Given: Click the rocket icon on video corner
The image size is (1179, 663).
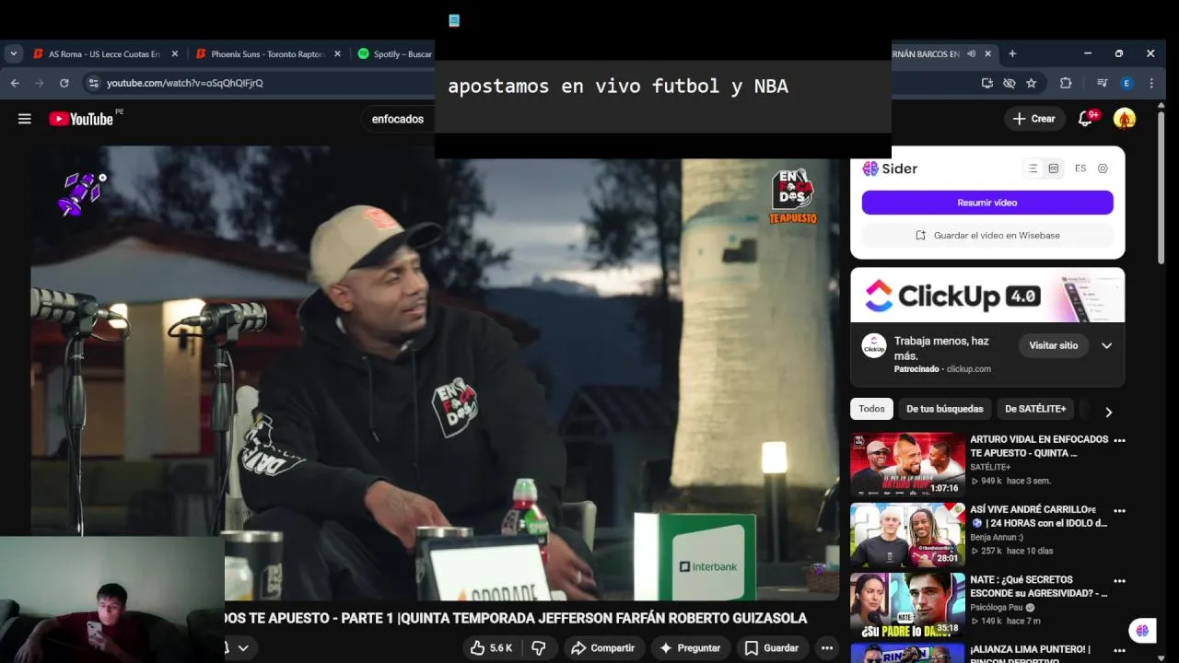Looking at the screenshot, I should pos(79,194).
